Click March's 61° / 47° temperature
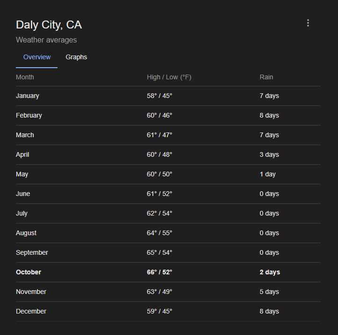Viewport: 338px width, 335px height. pos(159,135)
